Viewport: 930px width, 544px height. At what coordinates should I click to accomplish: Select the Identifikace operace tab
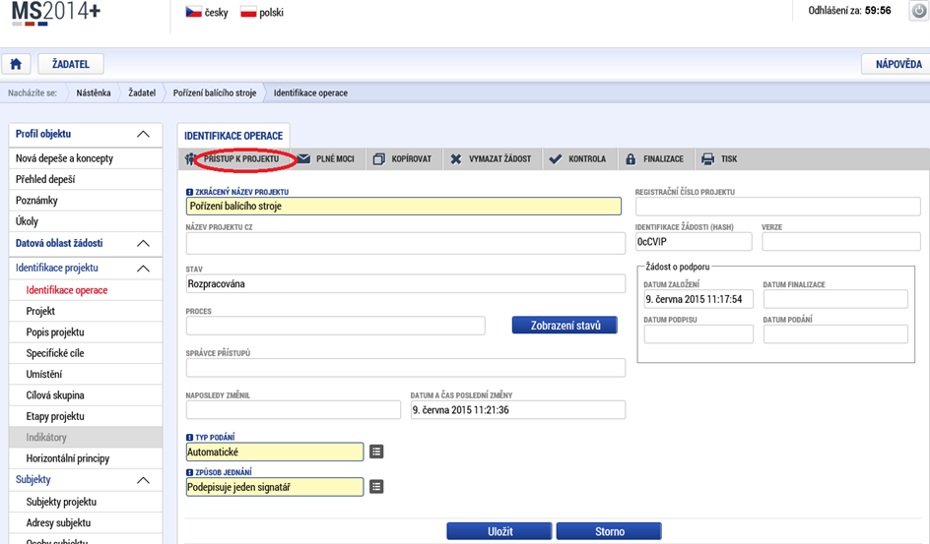[233, 136]
